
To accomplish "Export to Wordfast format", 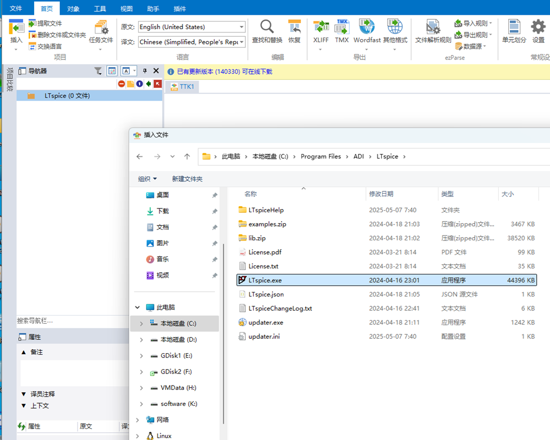I will pos(367,31).
